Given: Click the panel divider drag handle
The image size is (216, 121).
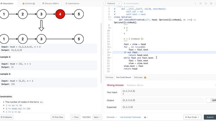Looking at the screenshot, I should coord(103,51).
